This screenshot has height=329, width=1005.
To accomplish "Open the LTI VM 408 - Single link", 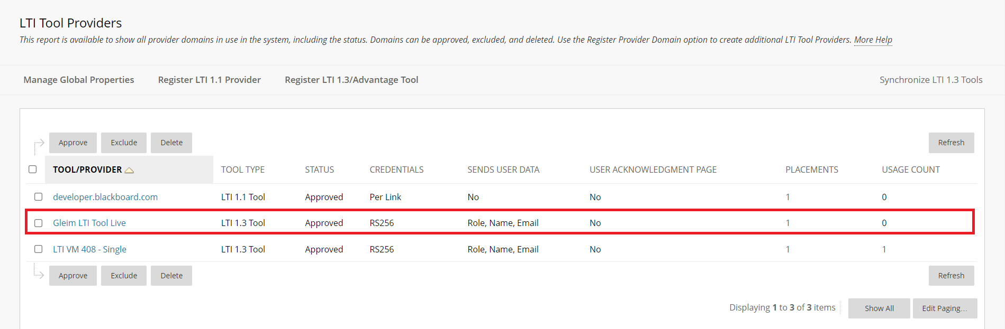I will coord(89,249).
